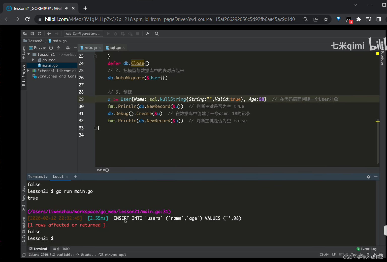Run the program with the green play icon

tap(108, 34)
